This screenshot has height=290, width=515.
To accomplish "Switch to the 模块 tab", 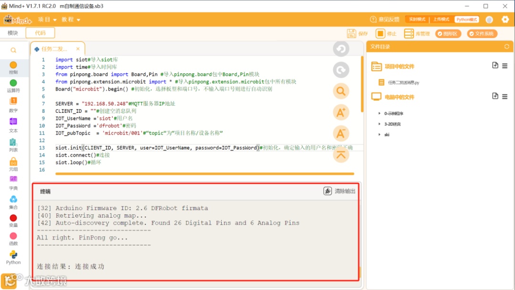I will 13,33.
